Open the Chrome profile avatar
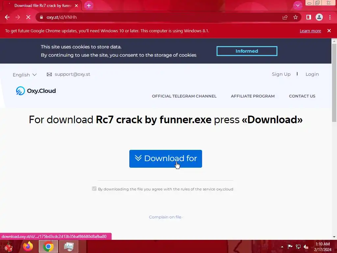 (x=319, y=17)
